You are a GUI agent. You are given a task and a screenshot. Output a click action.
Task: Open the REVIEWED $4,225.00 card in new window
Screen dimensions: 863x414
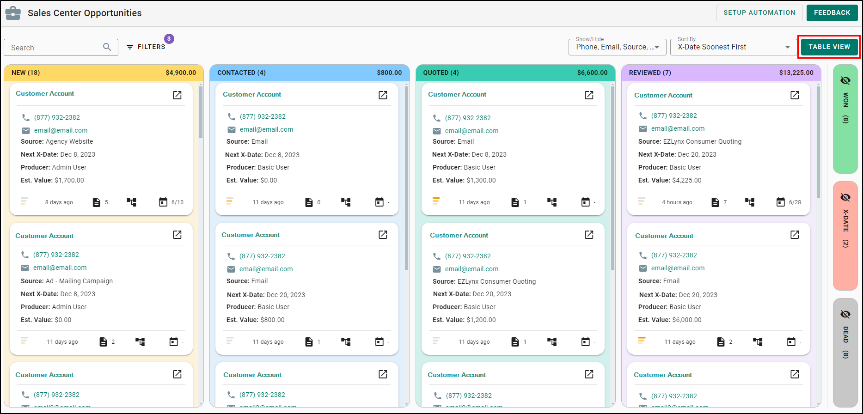[795, 95]
